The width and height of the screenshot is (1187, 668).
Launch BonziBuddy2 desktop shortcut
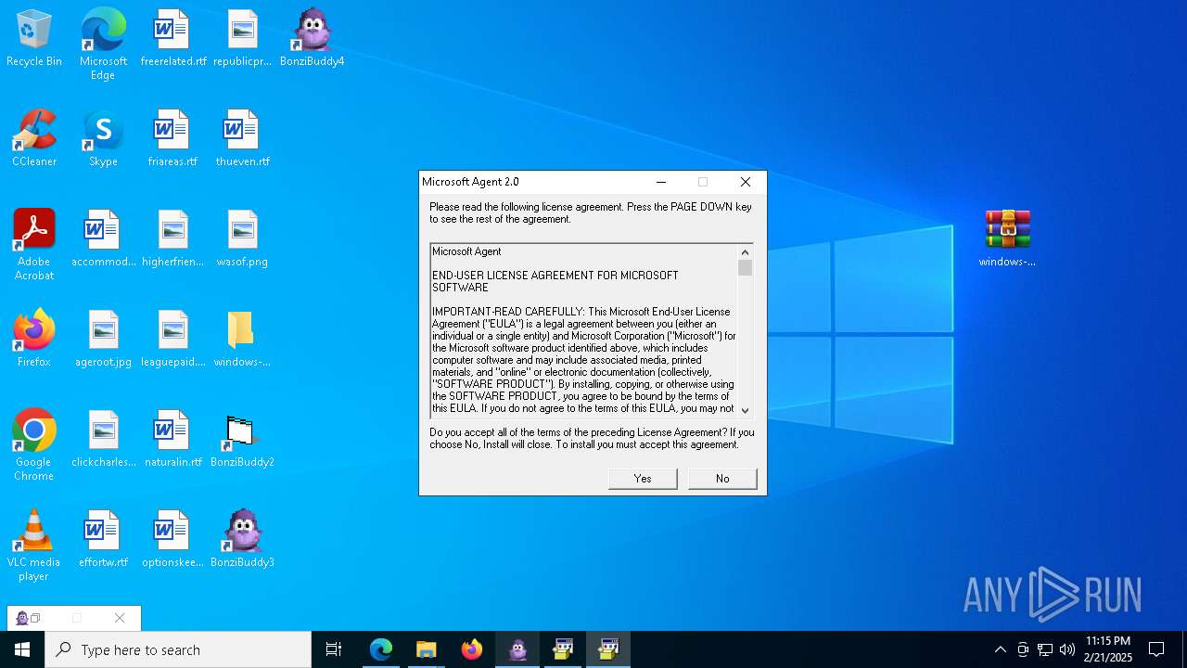242,439
